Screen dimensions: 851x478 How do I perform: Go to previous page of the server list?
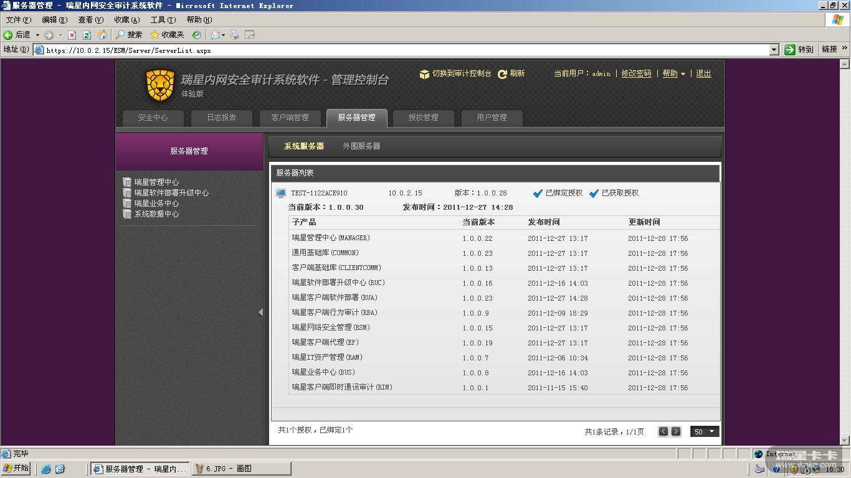(x=663, y=431)
